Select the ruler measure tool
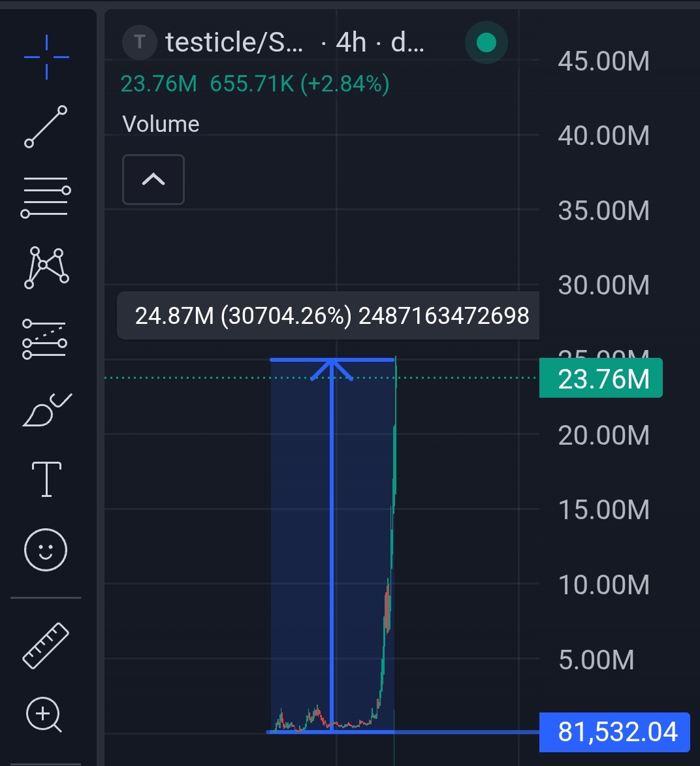This screenshot has height=766, width=700. (46, 645)
